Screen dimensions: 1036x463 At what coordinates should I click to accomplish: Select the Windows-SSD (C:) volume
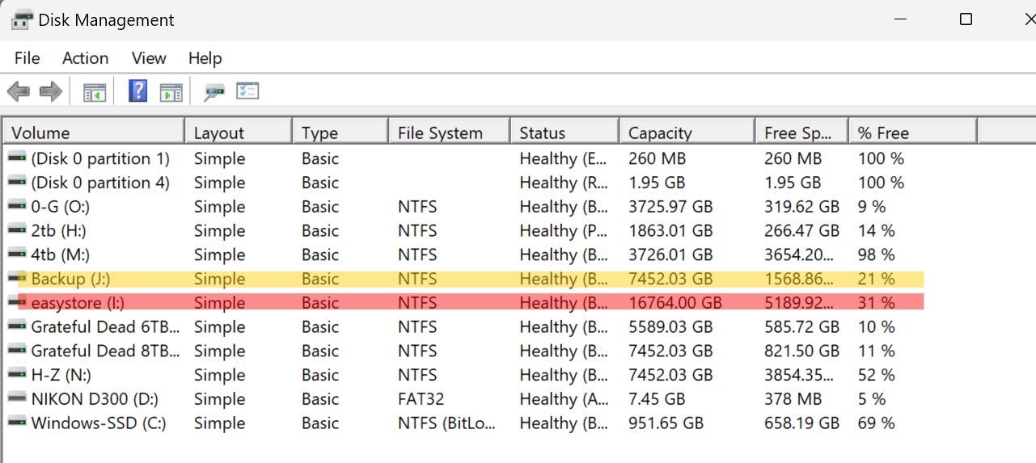pyautogui.click(x=98, y=423)
